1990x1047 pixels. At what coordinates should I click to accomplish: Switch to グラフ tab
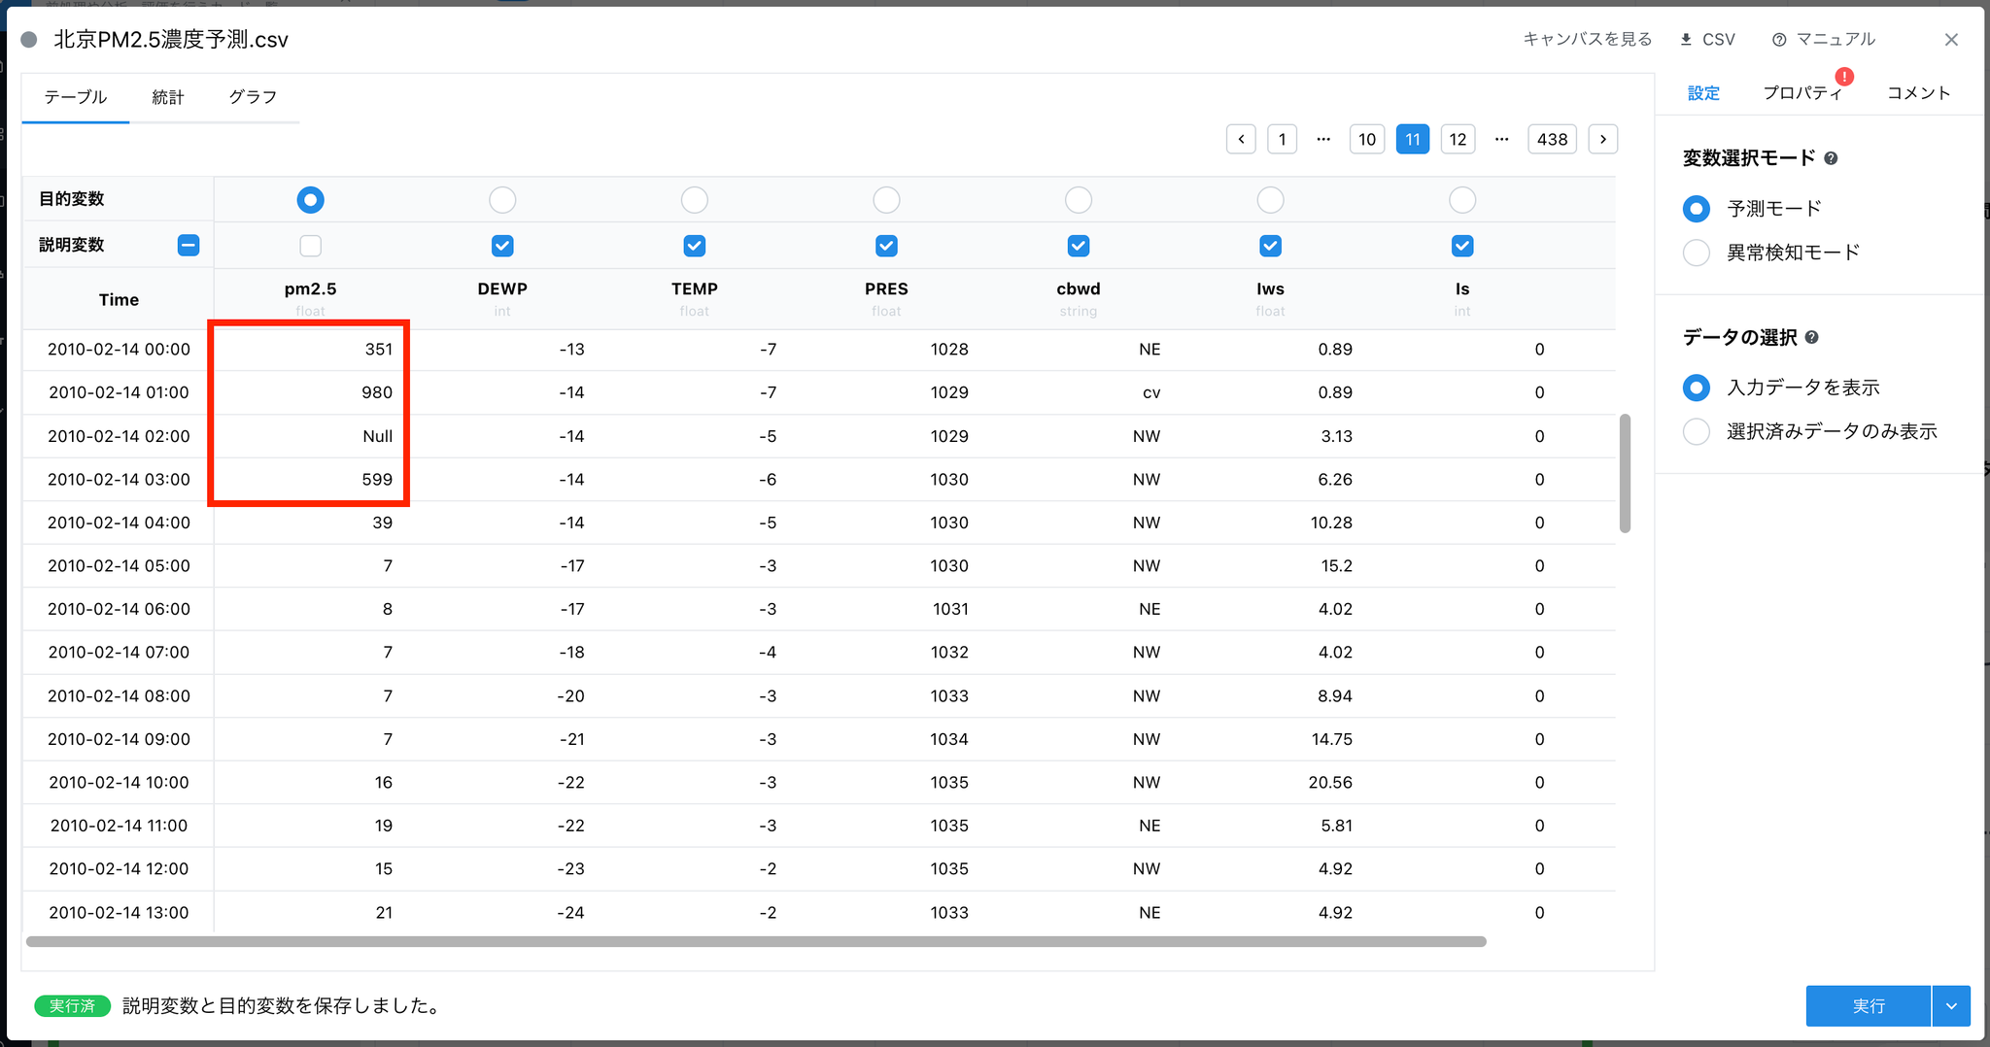[x=253, y=97]
